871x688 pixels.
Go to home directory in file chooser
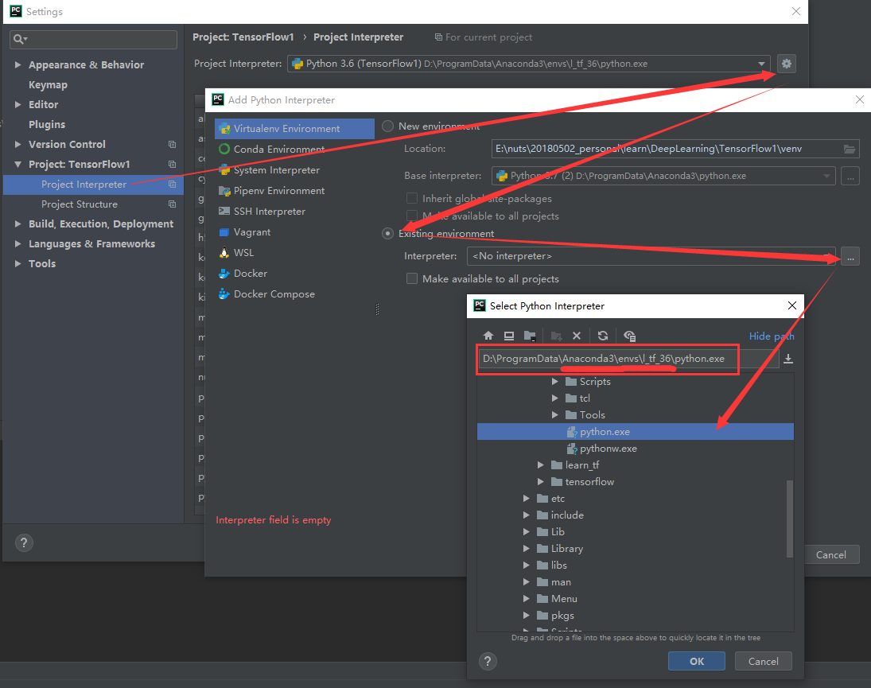point(488,336)
